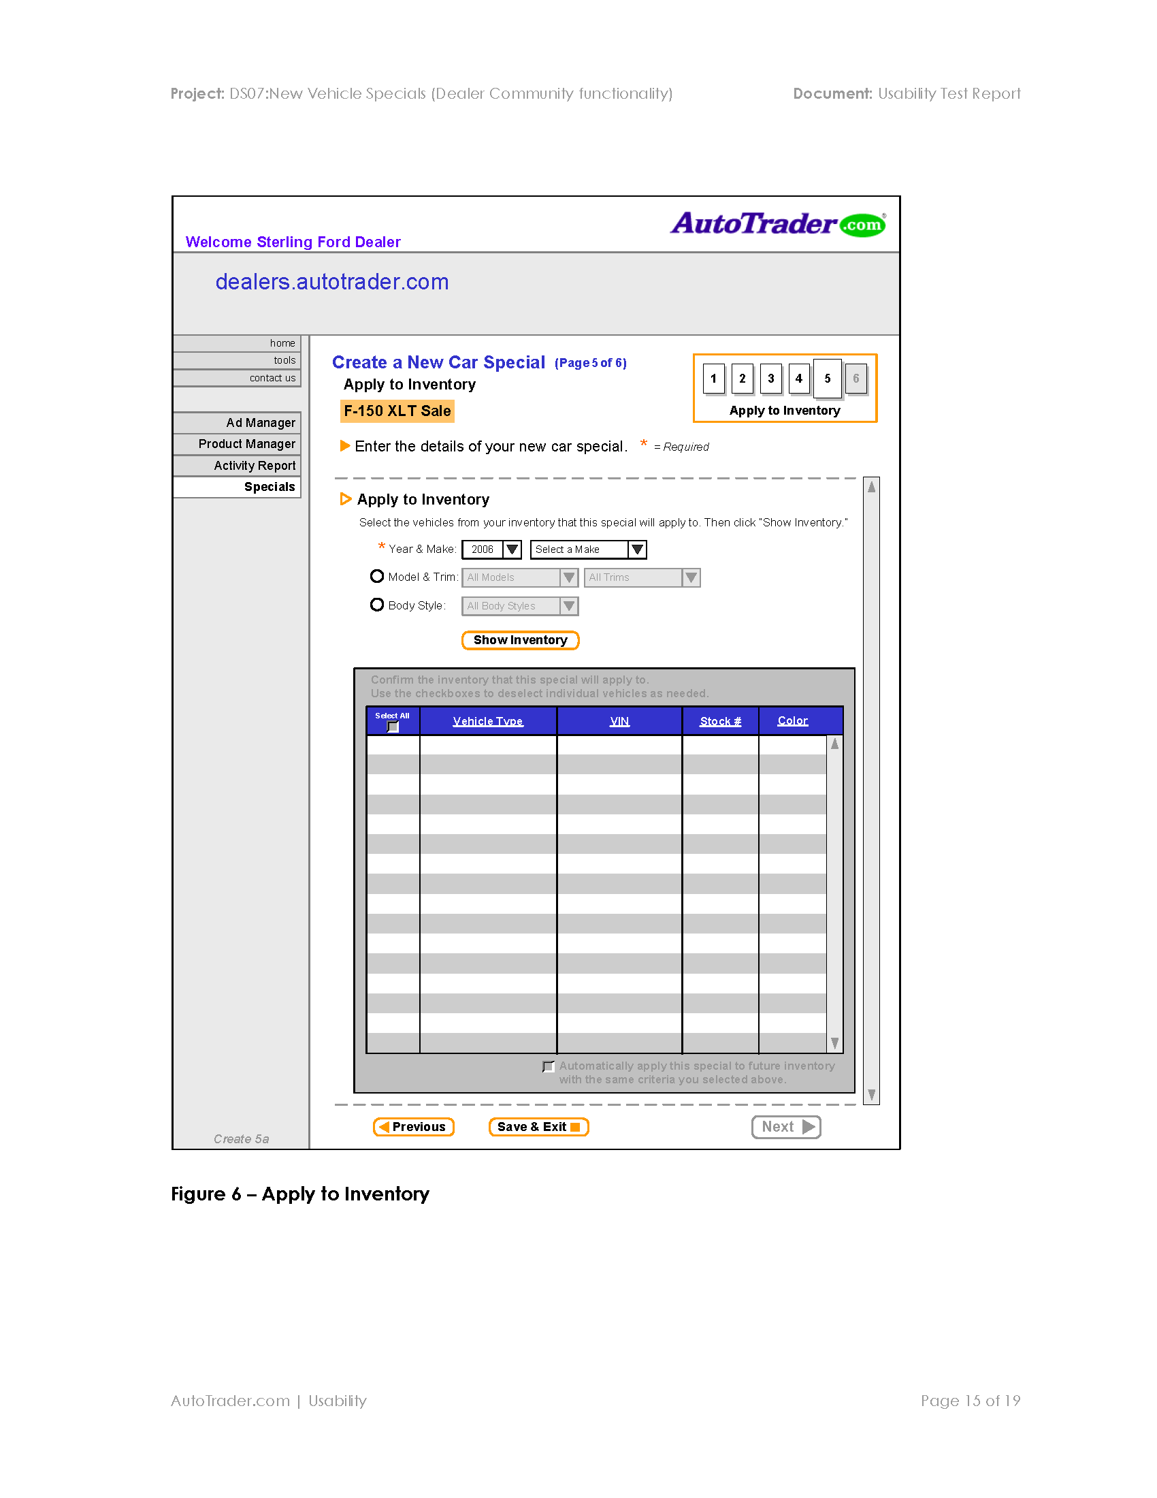1157x1498 pixels.
Task: Select current wizard step 5
Action: pyautogui.click(x=828, y=378)
